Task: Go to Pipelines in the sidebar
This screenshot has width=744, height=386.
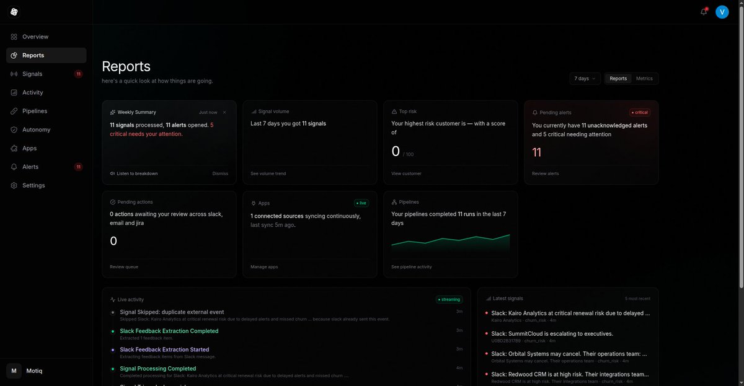Action: point(46,111)
